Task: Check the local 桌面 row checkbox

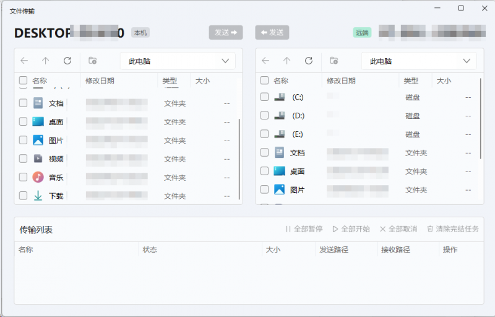Action: (x=23, y=121)
